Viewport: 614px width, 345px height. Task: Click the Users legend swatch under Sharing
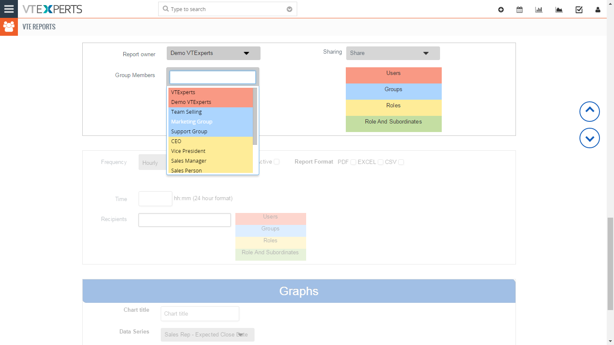[394, 75]
